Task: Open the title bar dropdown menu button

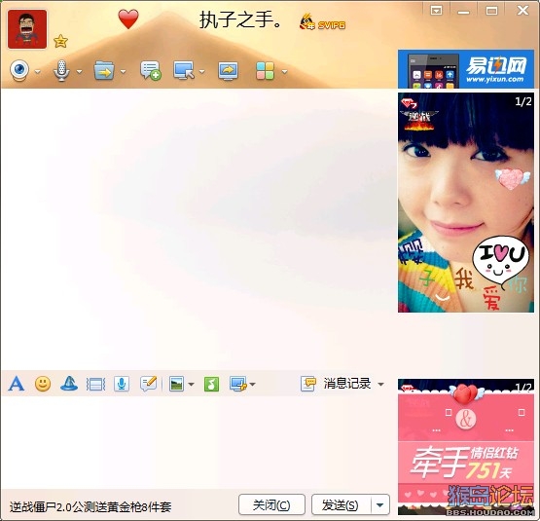Action: [x=436, y=11]
